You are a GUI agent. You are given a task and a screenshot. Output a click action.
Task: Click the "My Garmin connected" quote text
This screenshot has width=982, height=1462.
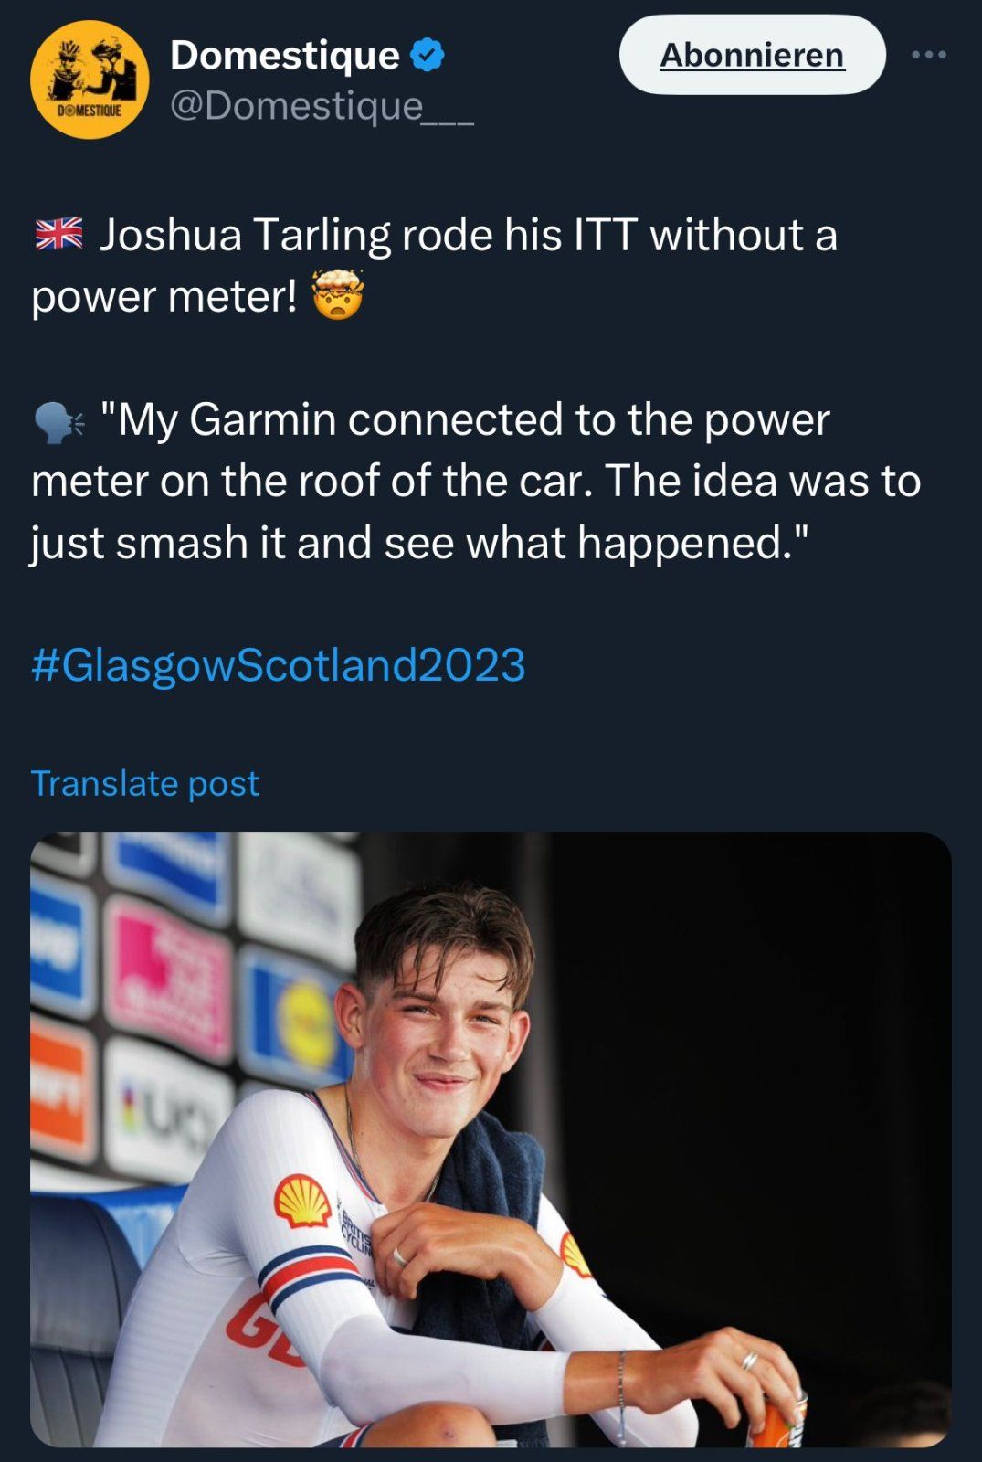[464, 421]
